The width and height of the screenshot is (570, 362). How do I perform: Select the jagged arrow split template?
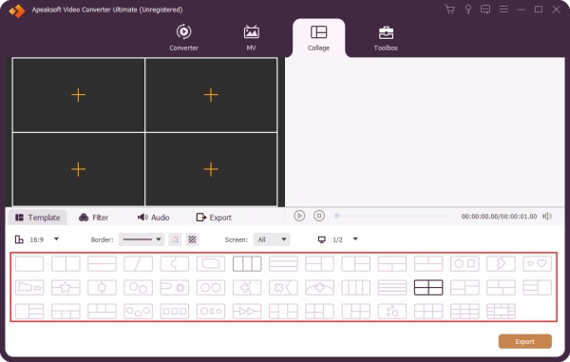click(x=501, y=263)
